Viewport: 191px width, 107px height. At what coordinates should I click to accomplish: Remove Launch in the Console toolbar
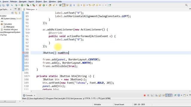click(148, 95)
